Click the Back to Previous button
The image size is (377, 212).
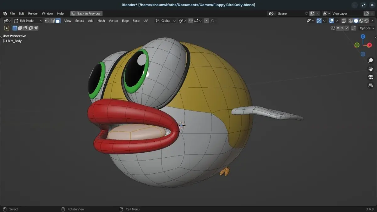coord(86,14)
